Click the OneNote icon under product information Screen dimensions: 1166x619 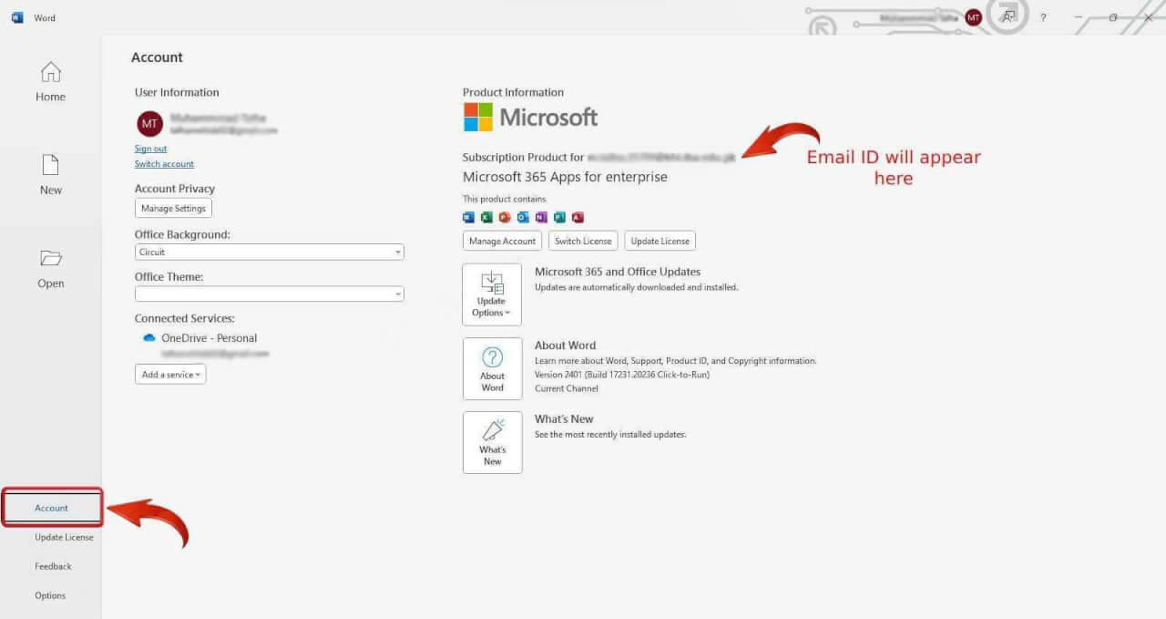(x=540, y=217)
